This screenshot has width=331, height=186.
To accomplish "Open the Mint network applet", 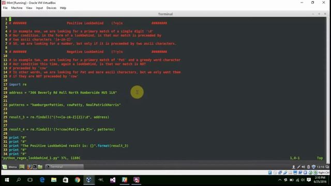I will 298,167.
